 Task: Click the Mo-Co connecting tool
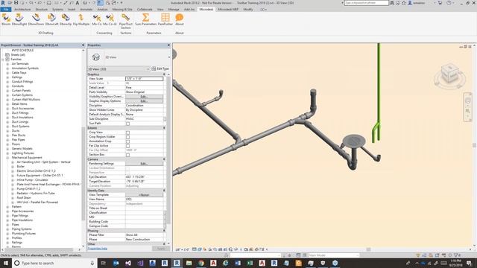pyautogui.click(x=97, y=19)
